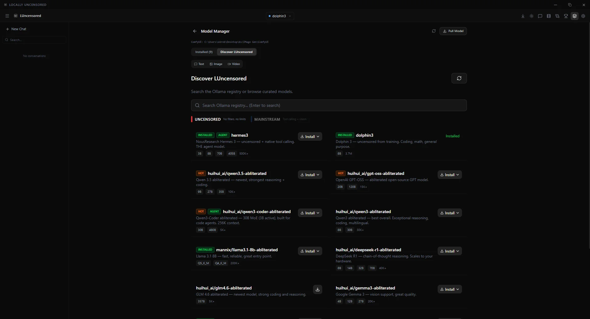Viewport: 590px width, 319px height.
Task: Select Discover LUncensored tab
Action: [x=236, y=52]
